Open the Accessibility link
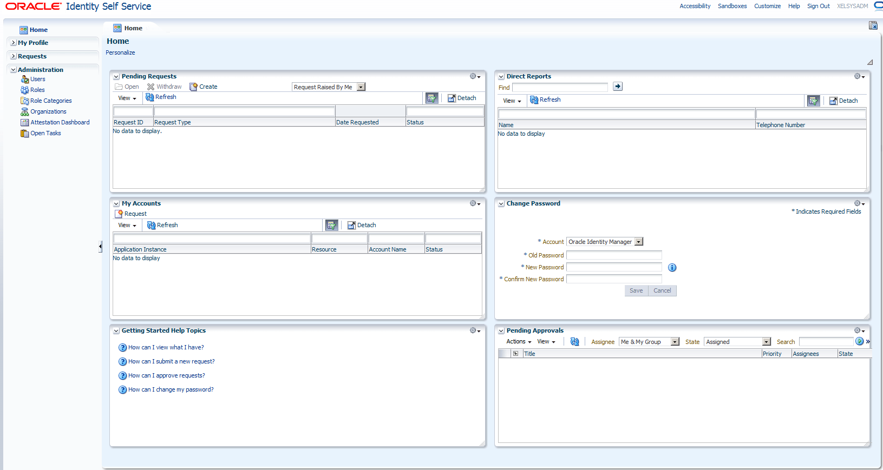The image size is (883, 470). (x=695, y=6)
